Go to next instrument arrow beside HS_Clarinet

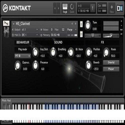(x=75, y=24)
